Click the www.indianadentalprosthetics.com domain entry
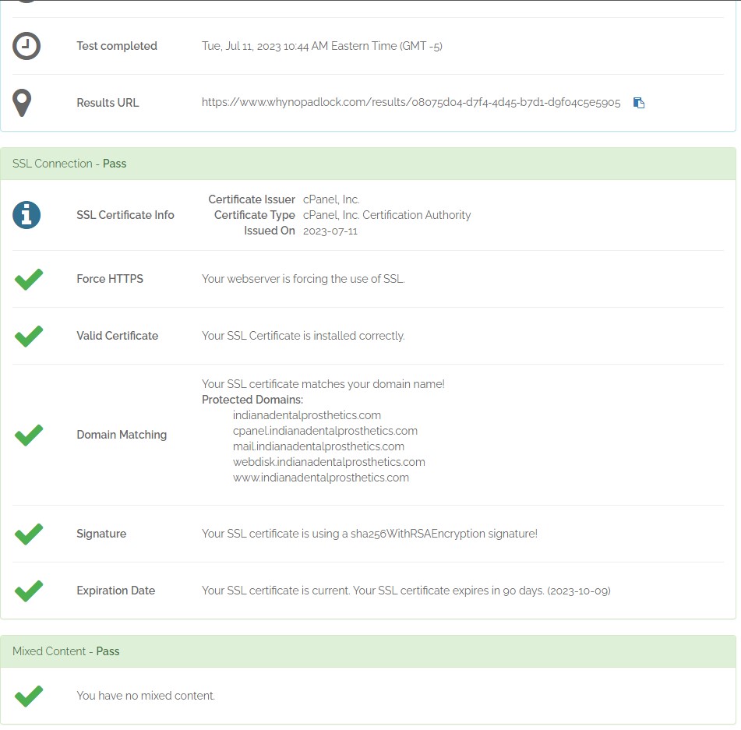 (x=321, y=478)
